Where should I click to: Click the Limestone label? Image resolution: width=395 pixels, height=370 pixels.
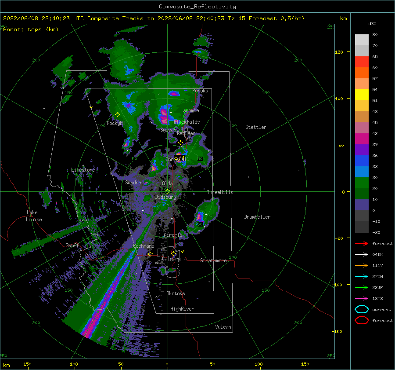pyautogui.click(x=83, y=170)
